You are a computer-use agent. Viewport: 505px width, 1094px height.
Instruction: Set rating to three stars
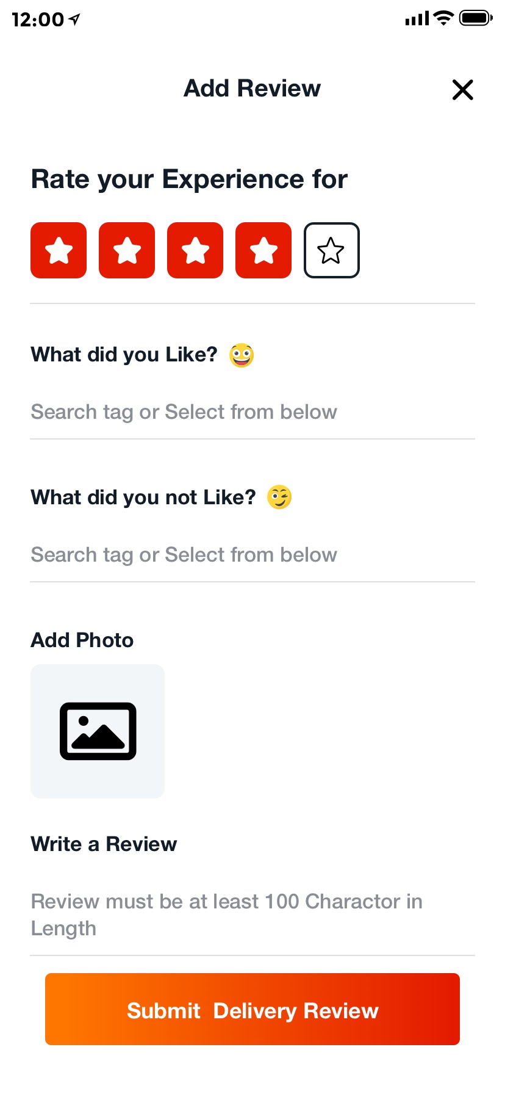(x=195, y=250)
